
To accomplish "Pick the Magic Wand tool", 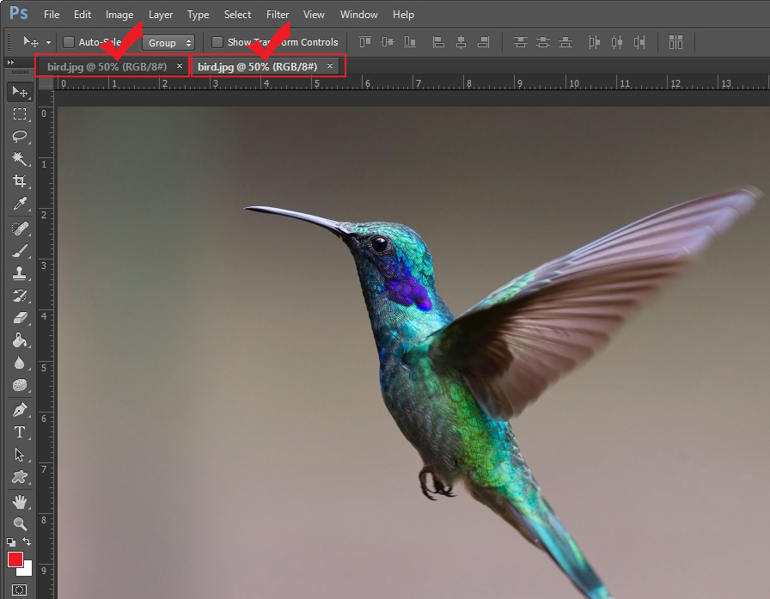I will tap(20, 159).
